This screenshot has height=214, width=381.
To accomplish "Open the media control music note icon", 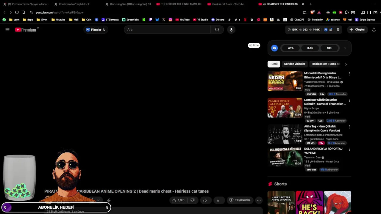I will coord(363,12).
